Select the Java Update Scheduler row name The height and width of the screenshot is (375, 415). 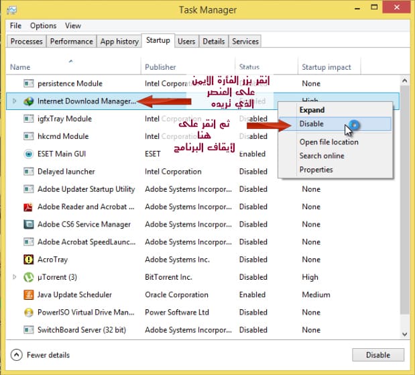[x=74, y=294]
